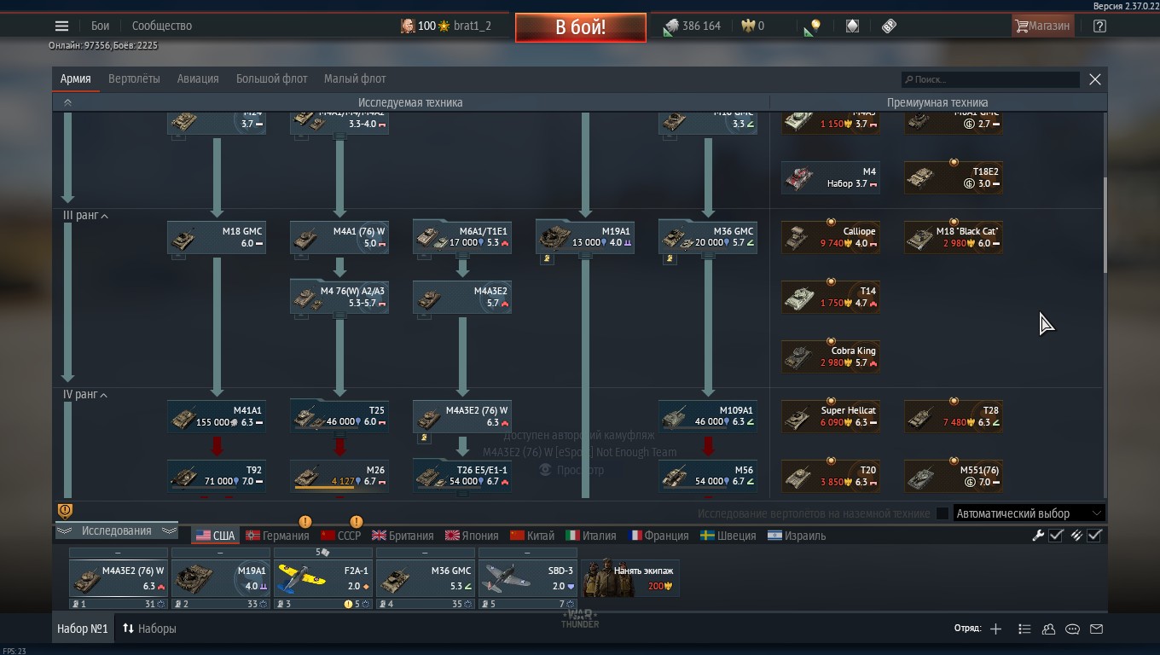
Task: Collapse all ranks with double-chevron icon
Action: pos(67,102)
